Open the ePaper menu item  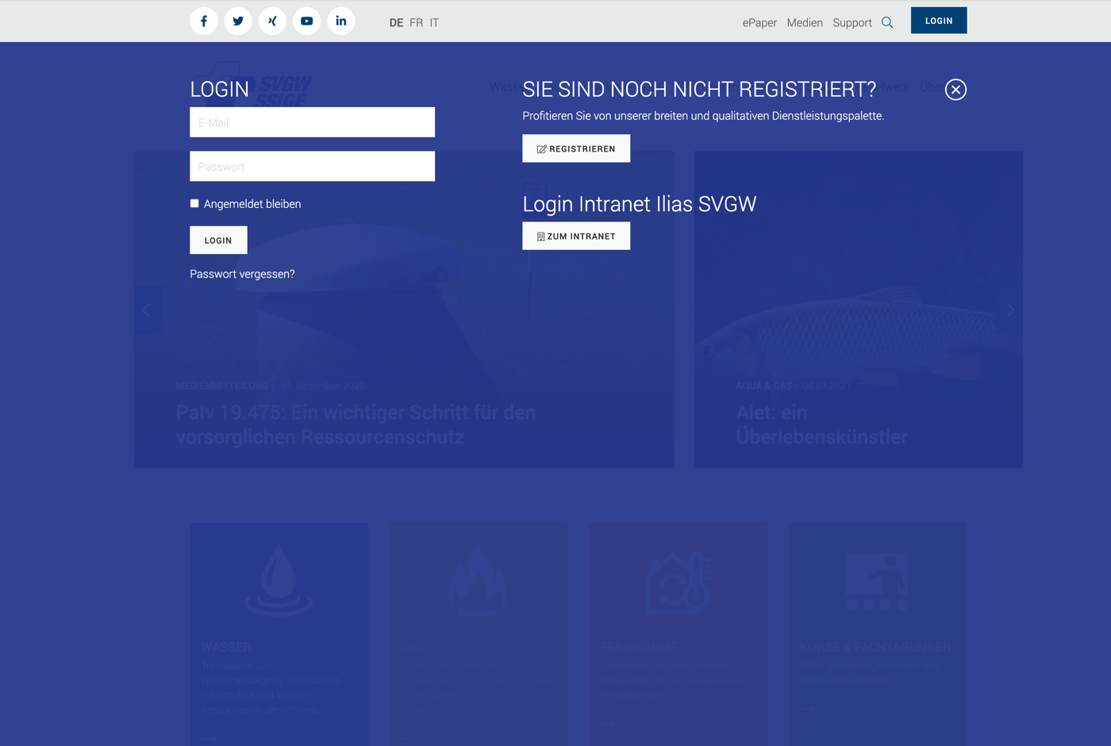click(x=759, y=23)
